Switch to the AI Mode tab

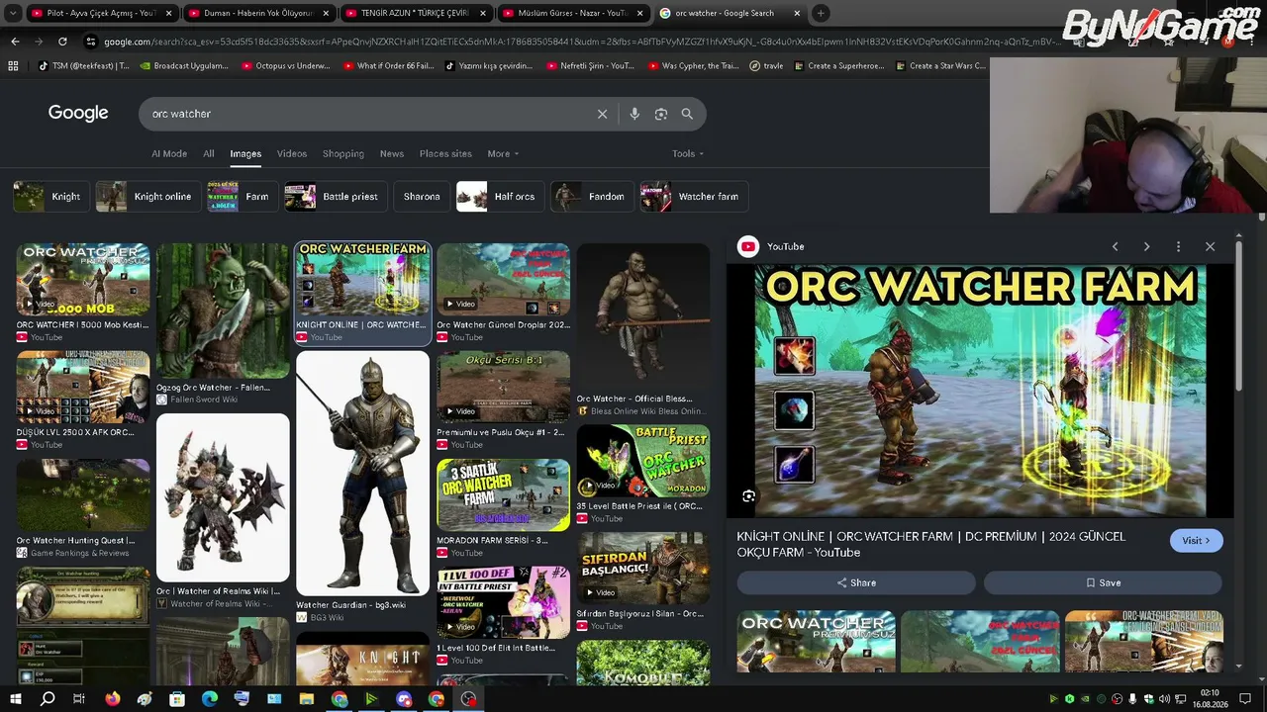169,153
